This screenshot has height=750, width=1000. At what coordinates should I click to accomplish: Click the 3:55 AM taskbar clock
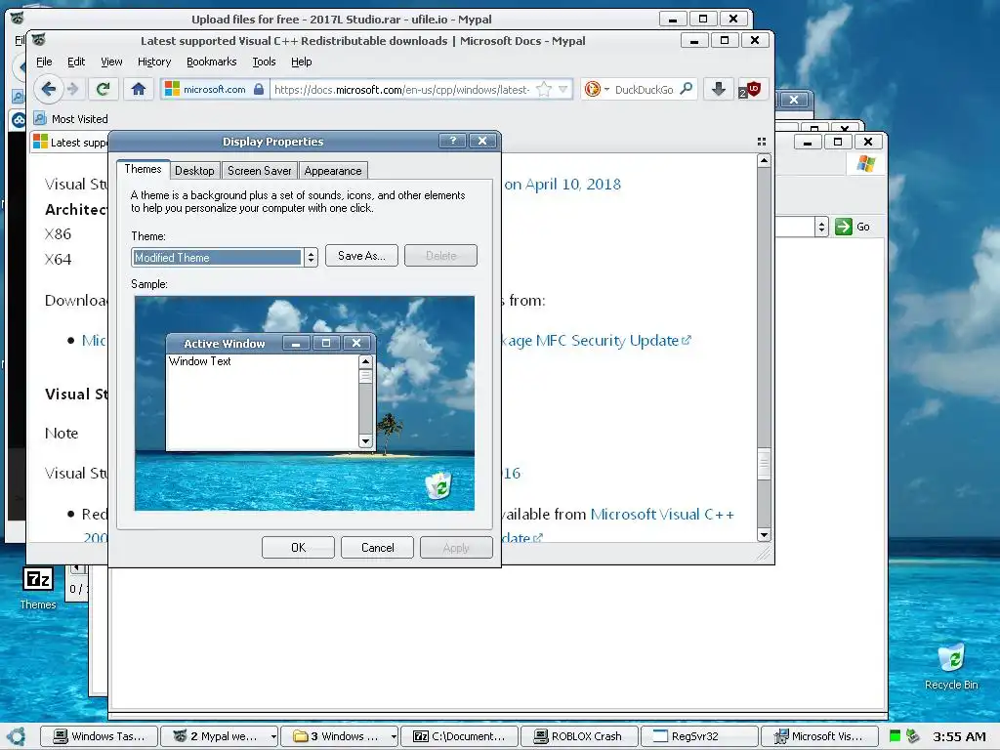pos(959,736)
